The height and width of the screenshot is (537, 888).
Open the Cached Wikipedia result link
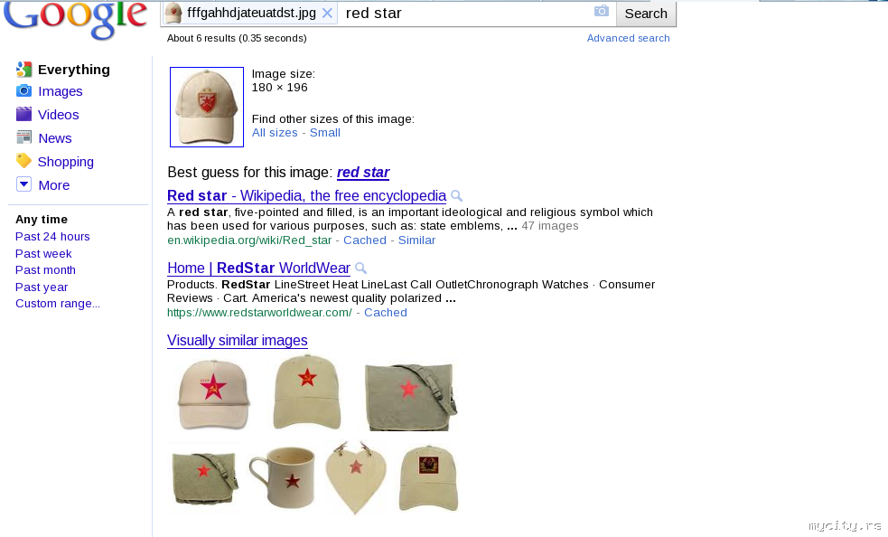click(x=365, y=240)
